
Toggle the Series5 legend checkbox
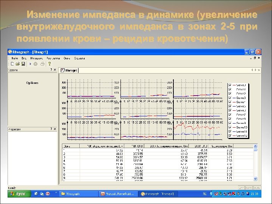click(x=230, y=106)
